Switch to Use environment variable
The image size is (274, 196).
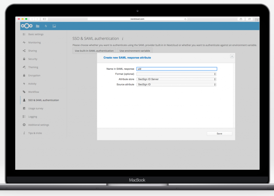135,50
